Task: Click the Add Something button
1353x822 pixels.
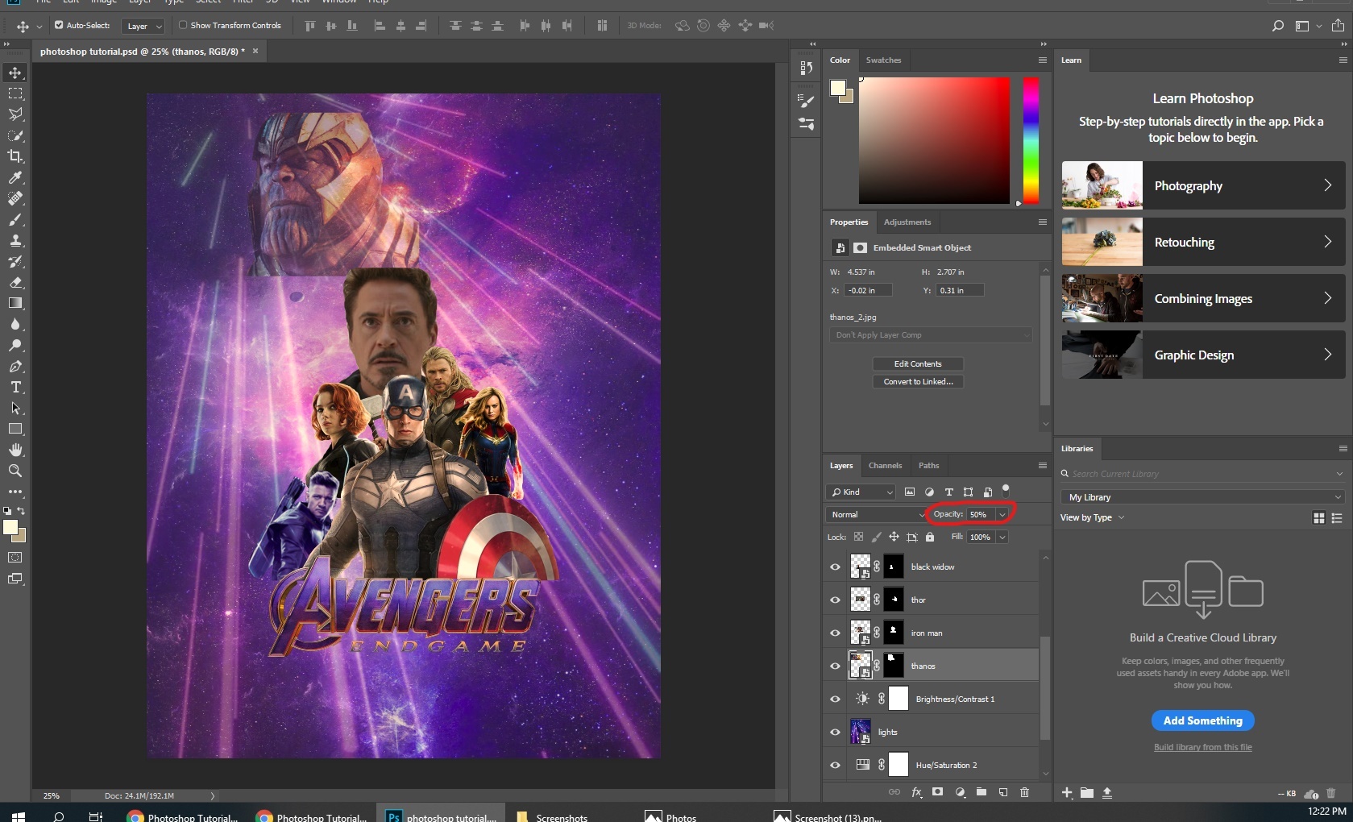Action: (1202, 720)
